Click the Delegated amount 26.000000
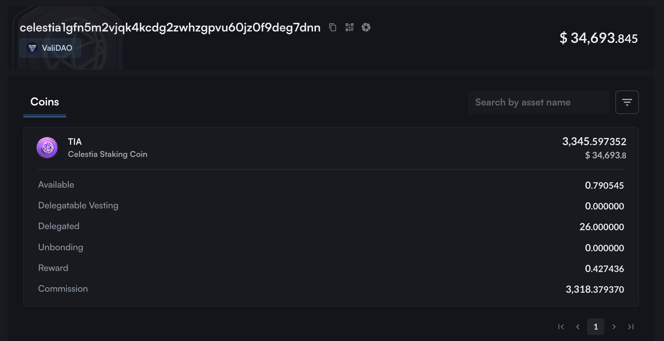The width and height of the screenshot is (664, 341). coord(601,227)
